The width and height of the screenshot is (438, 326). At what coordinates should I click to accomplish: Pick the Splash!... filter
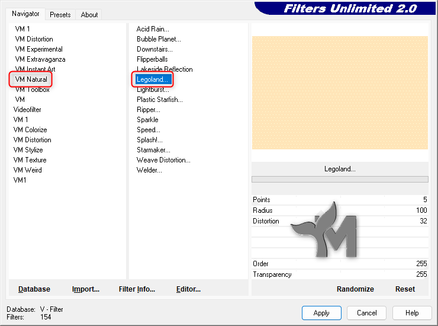149,140
